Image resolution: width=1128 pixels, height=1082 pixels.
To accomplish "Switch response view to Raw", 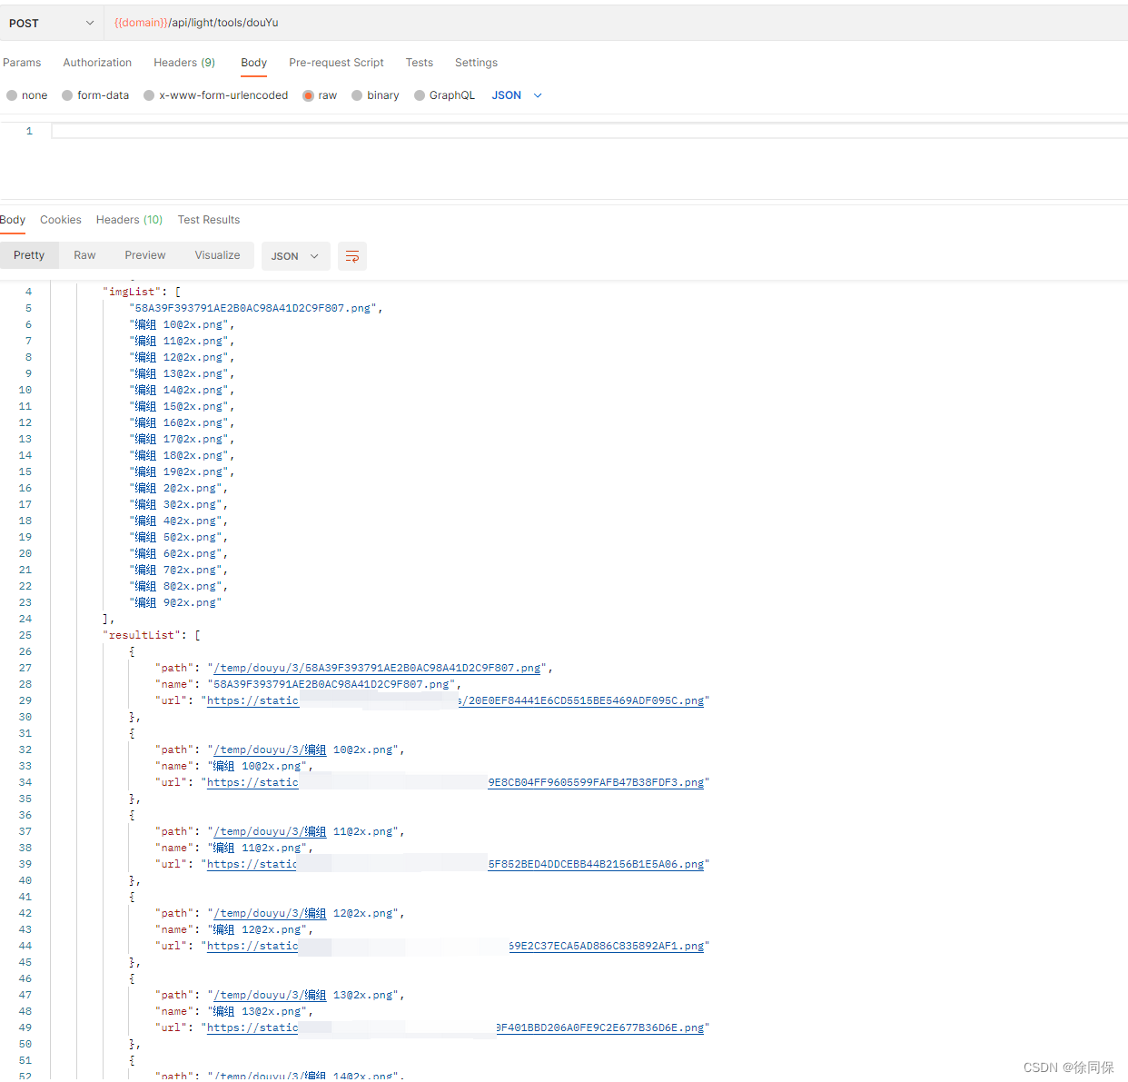I will point(84,255).
